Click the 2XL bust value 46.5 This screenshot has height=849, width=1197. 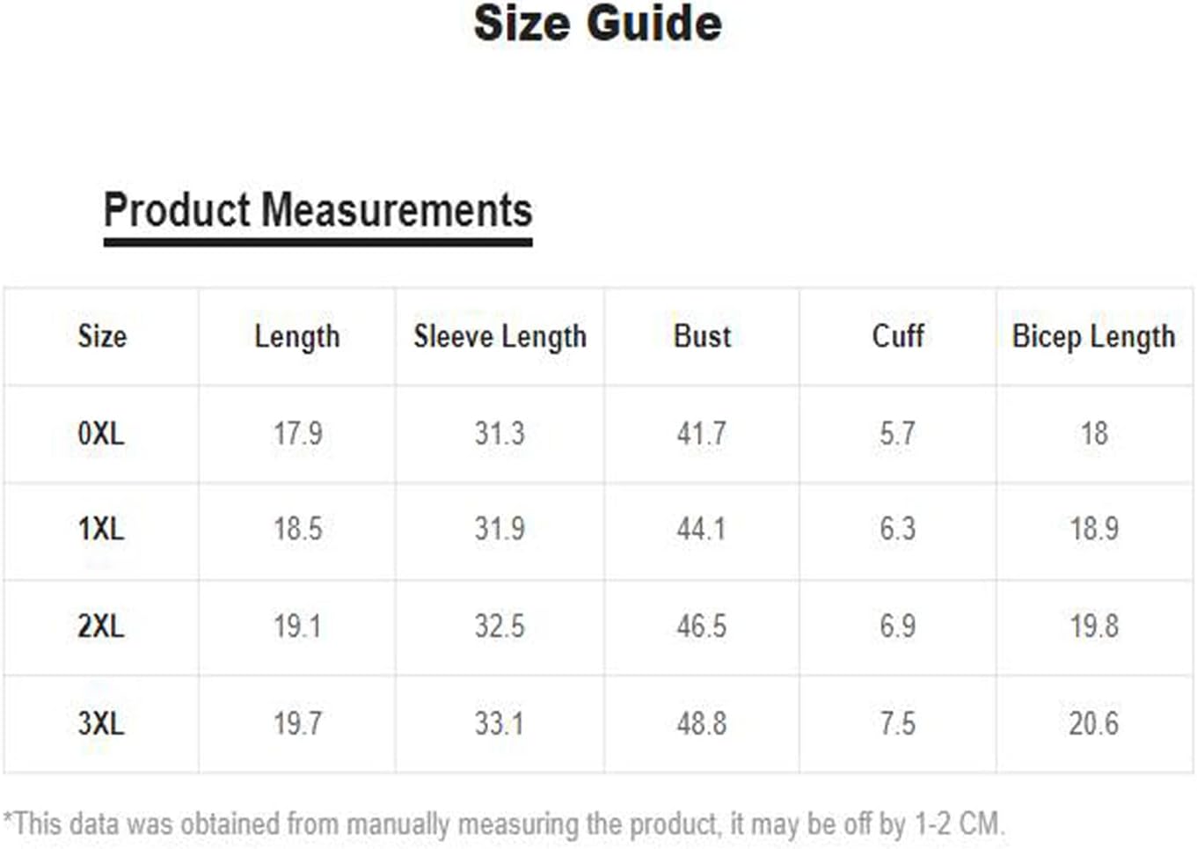pyautogui.click(x=701, y=626)
